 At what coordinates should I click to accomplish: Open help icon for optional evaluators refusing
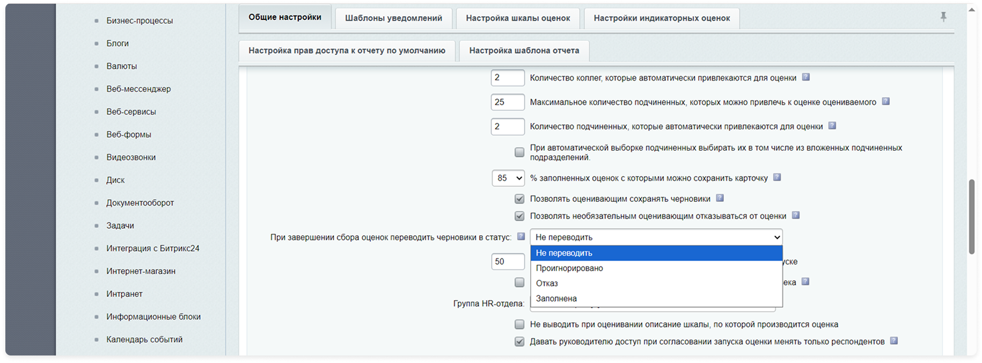(x=795, y=215)
